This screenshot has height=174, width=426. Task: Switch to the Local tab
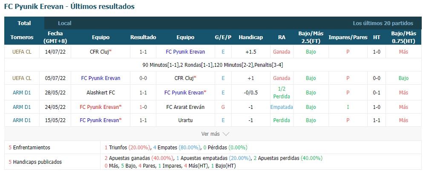[65, 23]
